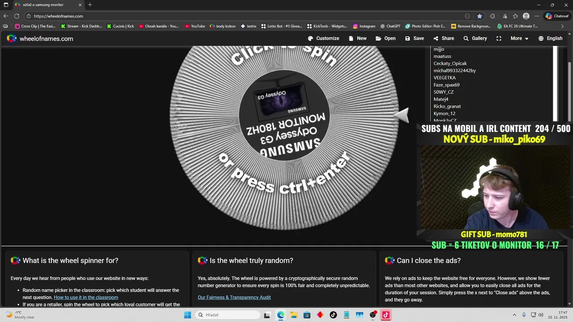Viewport: 573px width, 322px height.
Task: Toggle favorite star for this page
Action: [x=479, y=16]
